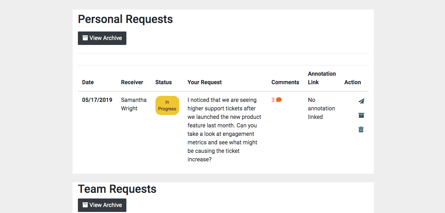This screenshot has width=445, height=213.
Task: Click the Your Request column header
Action: [x=205, y=82]
